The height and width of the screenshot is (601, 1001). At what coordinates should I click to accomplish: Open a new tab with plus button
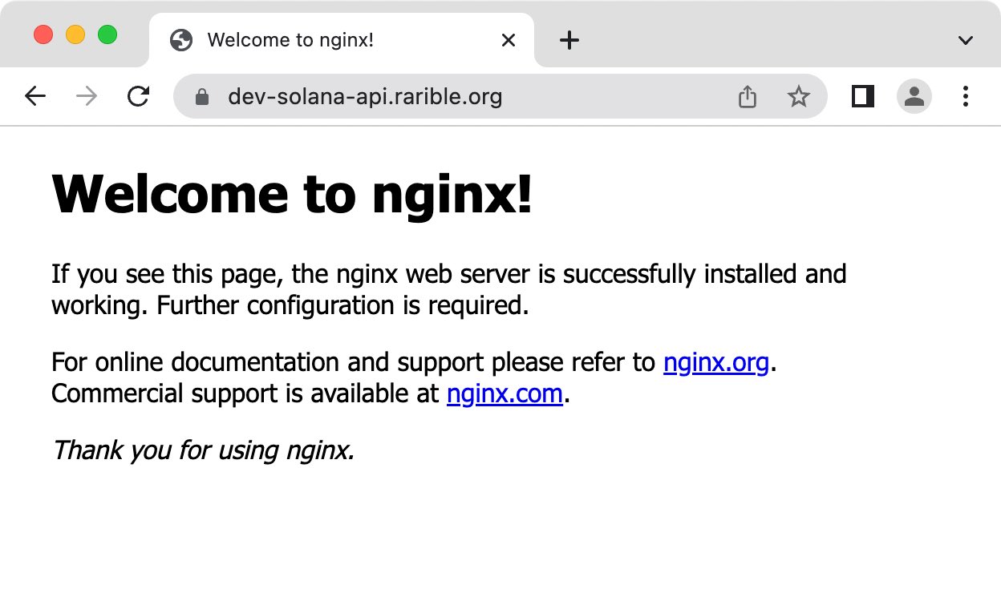point(569,40)
